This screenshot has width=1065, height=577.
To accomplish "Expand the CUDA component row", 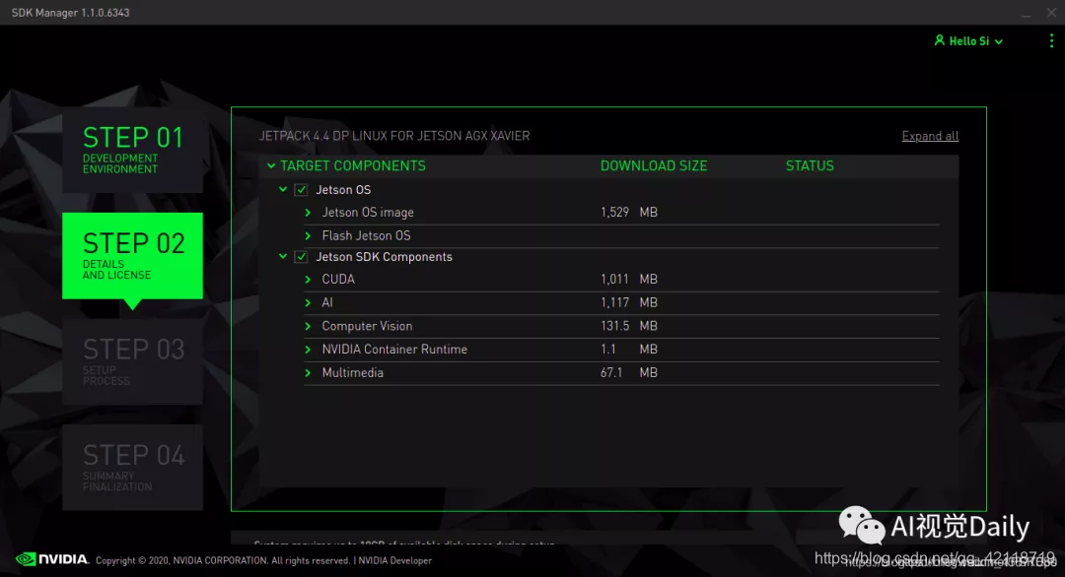I will [x=308, y=280].
